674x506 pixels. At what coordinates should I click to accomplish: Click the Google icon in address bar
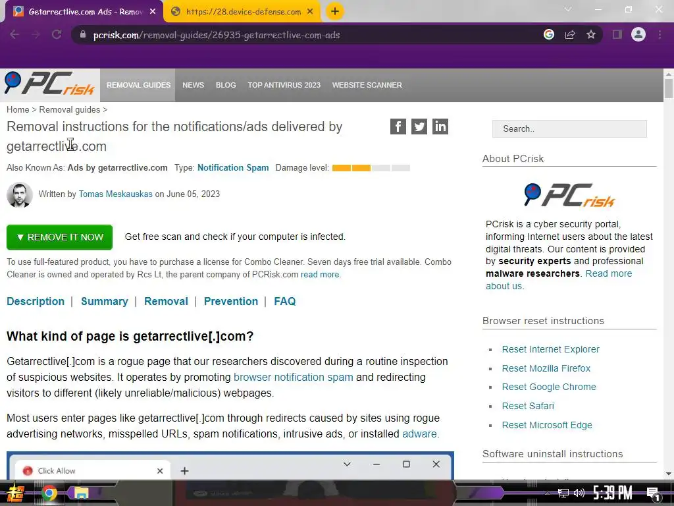pyautogui.click(x=548, y=34)
